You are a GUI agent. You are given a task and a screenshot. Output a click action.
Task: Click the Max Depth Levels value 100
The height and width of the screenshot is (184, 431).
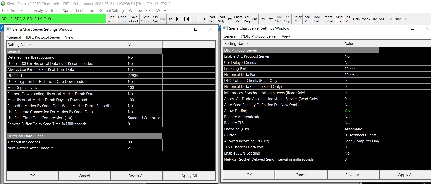click(x=145, y=88)
